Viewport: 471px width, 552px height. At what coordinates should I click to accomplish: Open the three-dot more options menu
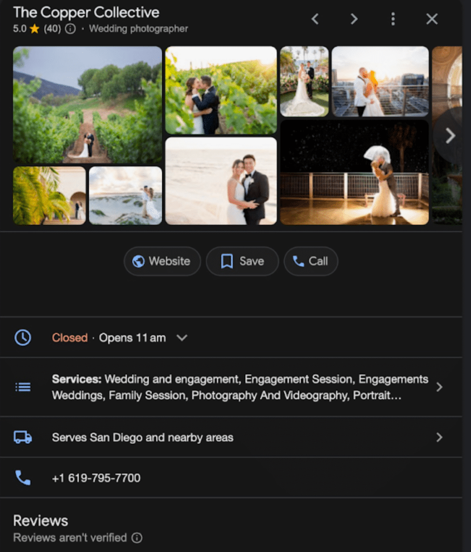393,19
